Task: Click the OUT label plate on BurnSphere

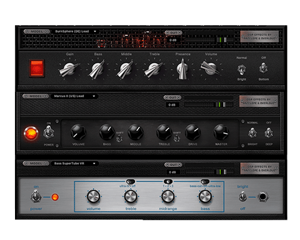Action: pyautogui.click(x=173, y=33)
